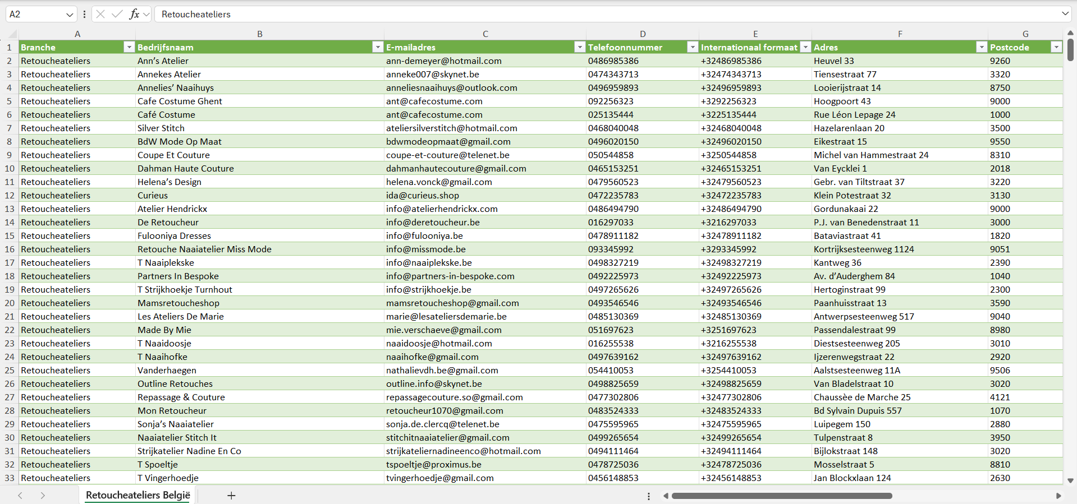Click the Enter checkmark in formula bar
Screen dimensions: 1077x504
pos(117,14)
